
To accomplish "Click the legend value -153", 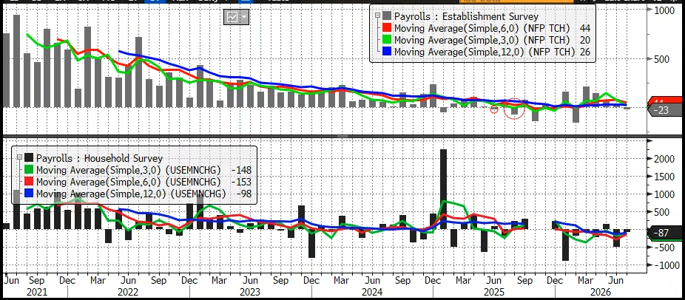I will [242, 182].
